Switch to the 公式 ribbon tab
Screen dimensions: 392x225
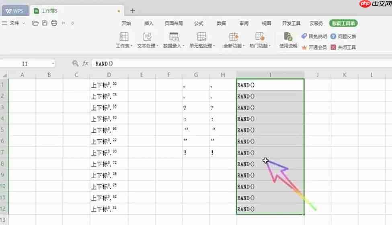coord(199,23)
